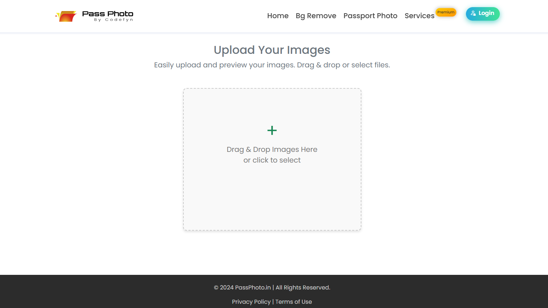Image resolution: width=548 pixels, height=308 pixels.
Task: Click the "Pass Photo" brand name text
Action: (107, 14)
